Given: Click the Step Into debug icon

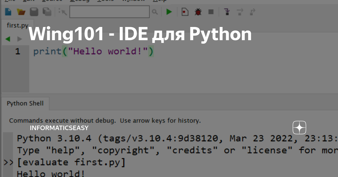Looking at the screenshot, I should click(x=227, y=12).
